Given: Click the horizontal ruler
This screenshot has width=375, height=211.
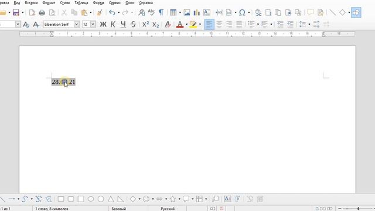Looking at the screenshot, I should (x=187, y=34).
